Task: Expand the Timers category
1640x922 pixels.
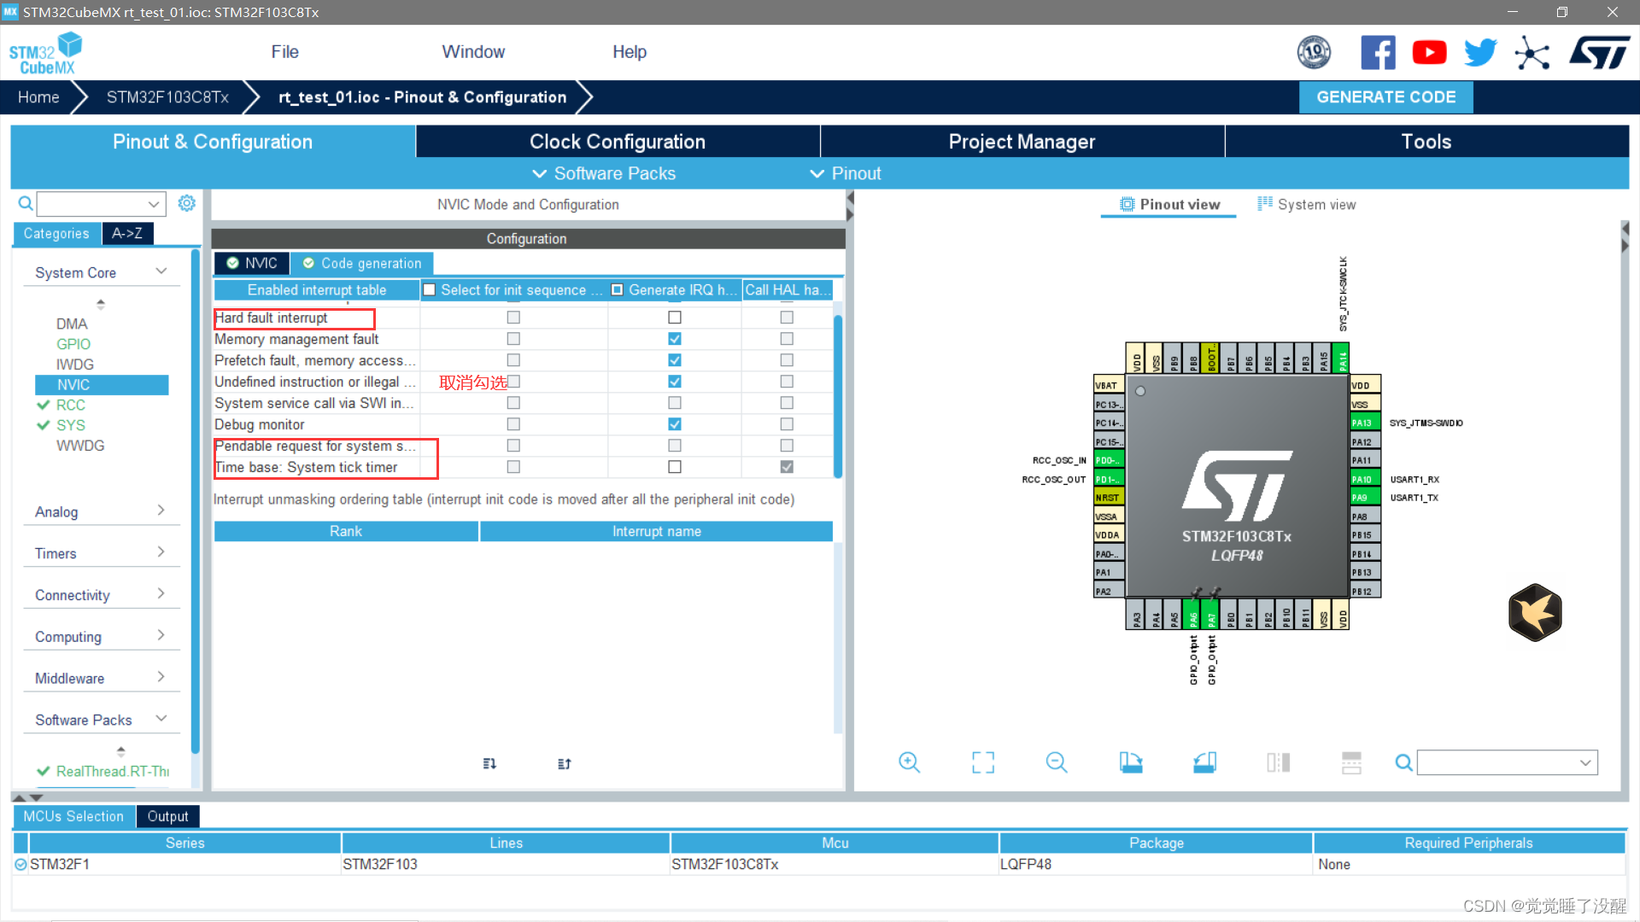Action: click(x=161, y=552)
